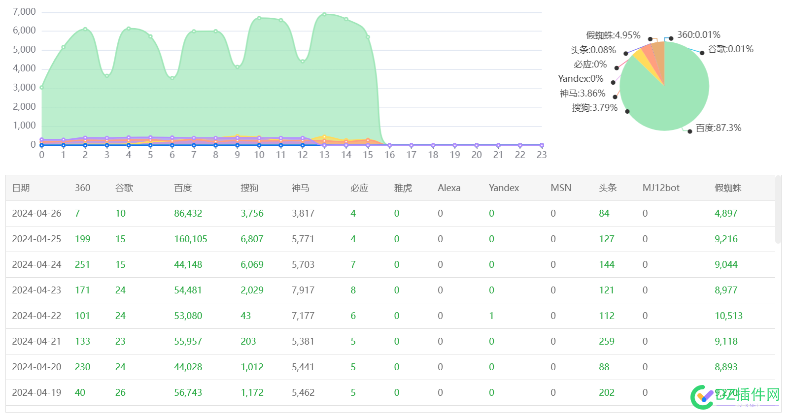Click date cell 2024-04-26

[x=36, y=214]
